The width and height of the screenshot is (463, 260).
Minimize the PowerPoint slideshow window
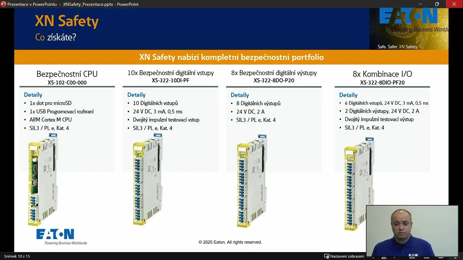click(420, 4)
